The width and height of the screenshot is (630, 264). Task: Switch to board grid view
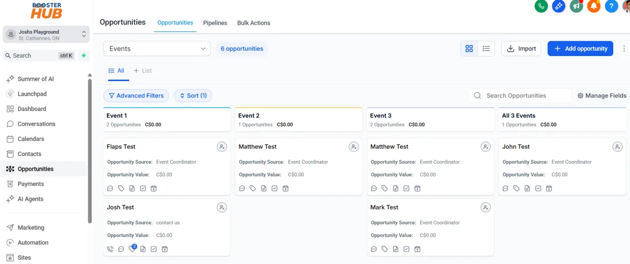[x=469, y=49]
